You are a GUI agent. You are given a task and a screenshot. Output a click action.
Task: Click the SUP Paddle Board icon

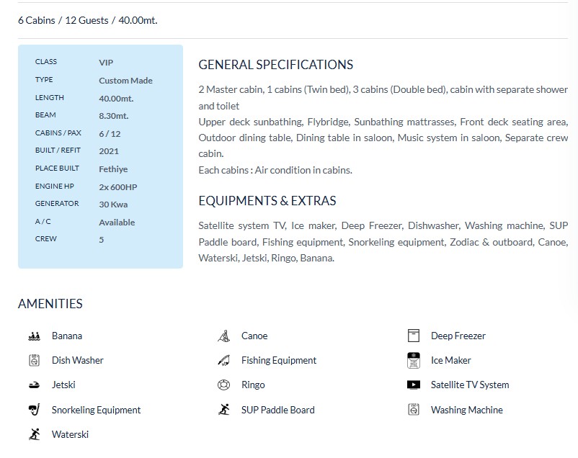point(223,410)
